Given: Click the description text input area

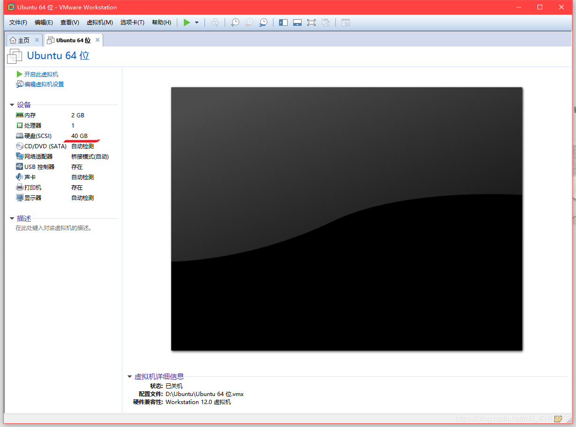Looking at the screenshot, I should pos(53,228).
